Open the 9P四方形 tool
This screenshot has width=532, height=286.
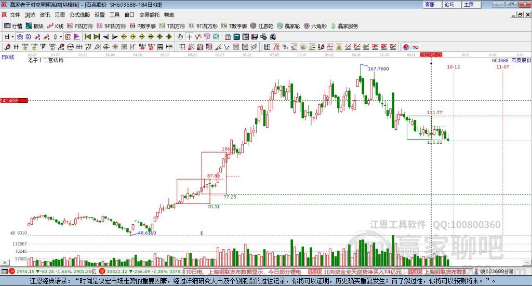(111, 26)
